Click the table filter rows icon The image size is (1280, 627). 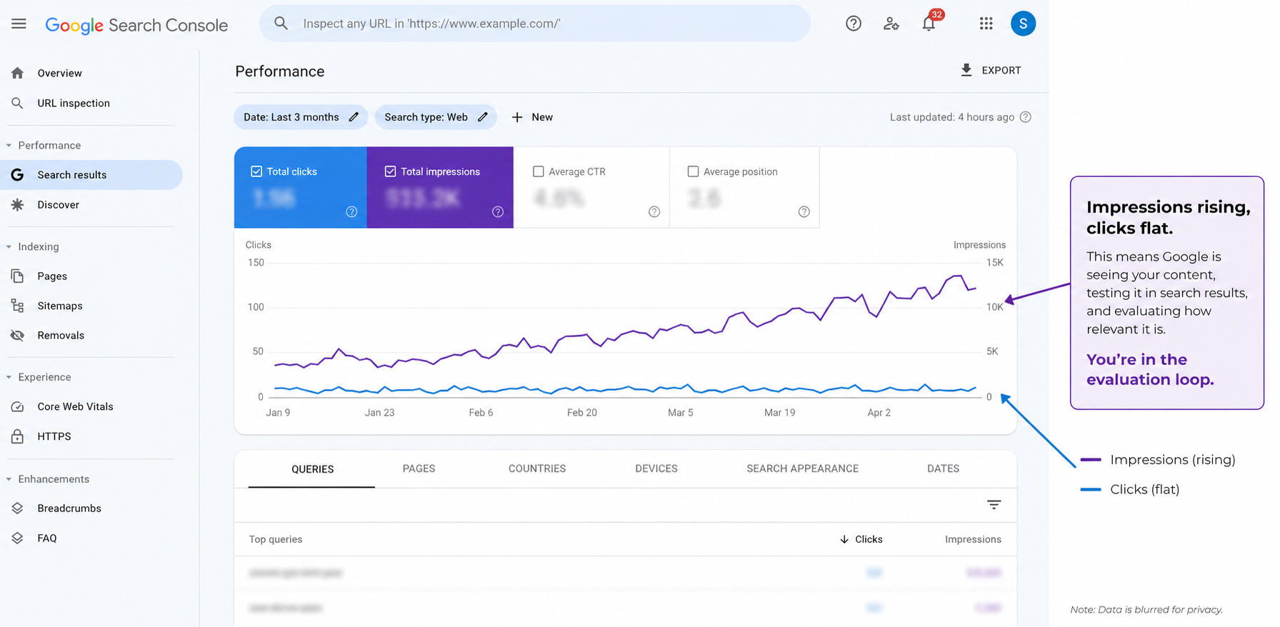[994, 505]
